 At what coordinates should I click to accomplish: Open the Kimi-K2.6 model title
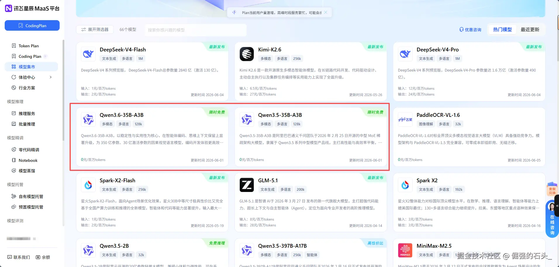pyautogui.click(x=270, y=50)
